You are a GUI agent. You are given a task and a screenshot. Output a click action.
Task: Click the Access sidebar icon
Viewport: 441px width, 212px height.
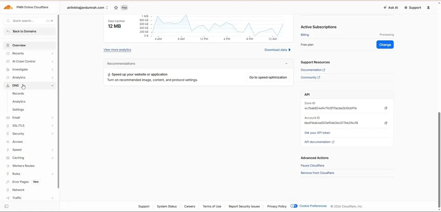(x=8, y=142)
